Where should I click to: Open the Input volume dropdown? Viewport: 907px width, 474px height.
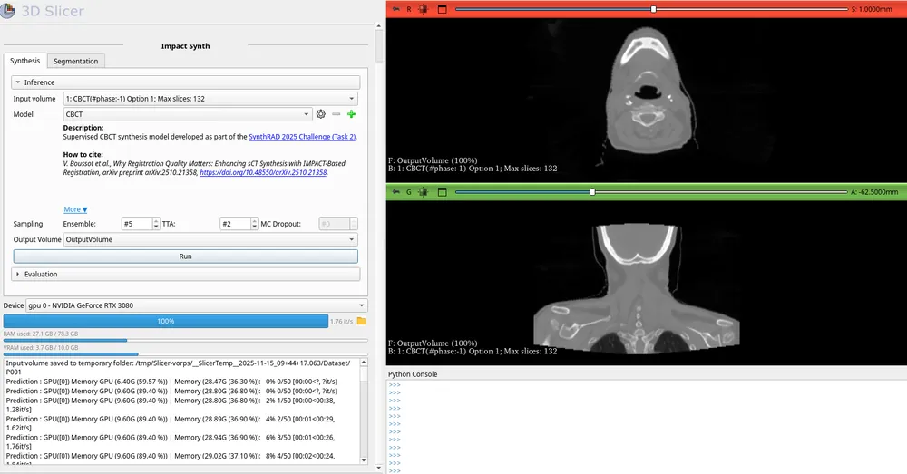[x=210, y=99]
